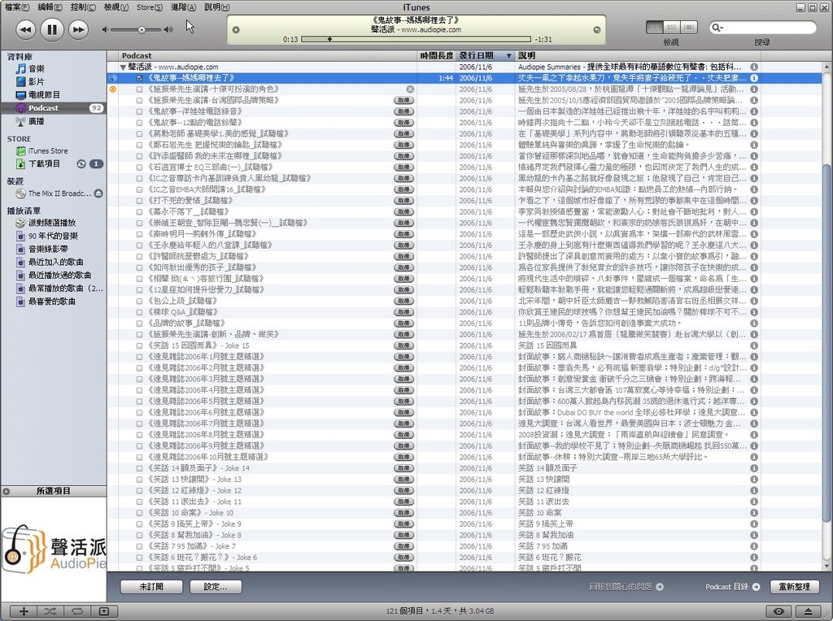Toggle repeat playback
The width and height of the screenshot is (833, 621).
click(77, 611)
